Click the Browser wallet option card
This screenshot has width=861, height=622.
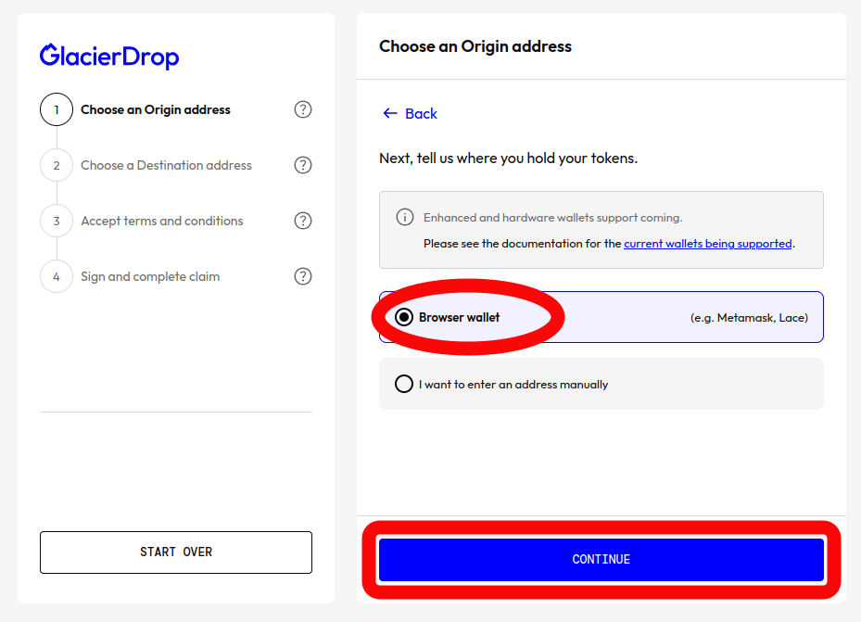[601, 317]
